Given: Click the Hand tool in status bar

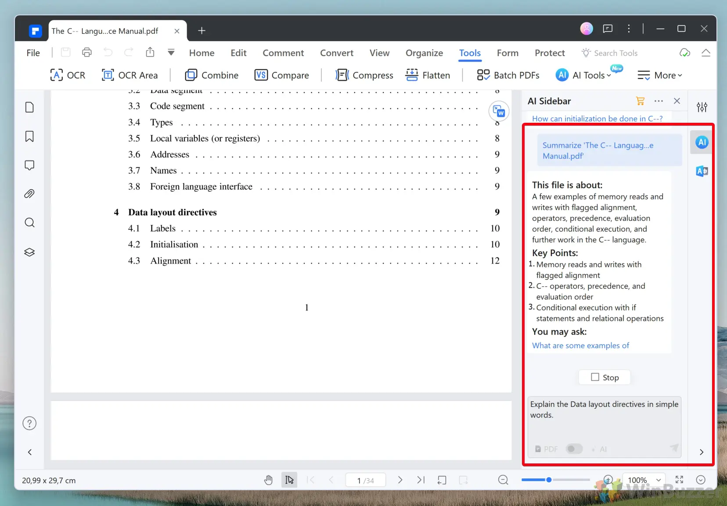Looking at the screenshot, I should pyautogui.click(x=268, y=480).
